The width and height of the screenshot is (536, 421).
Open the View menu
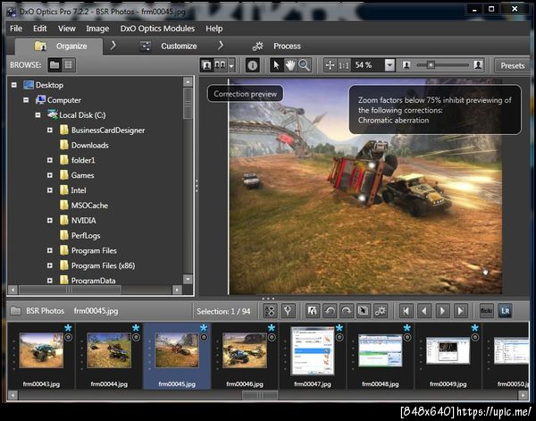point(67,29)
